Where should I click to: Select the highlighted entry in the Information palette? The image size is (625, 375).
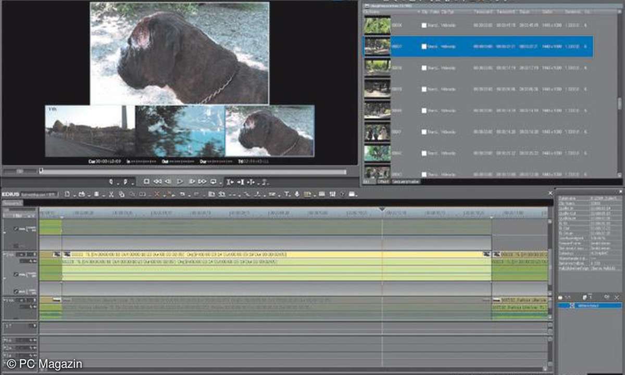pyautogui.click(x=589, y=306)
